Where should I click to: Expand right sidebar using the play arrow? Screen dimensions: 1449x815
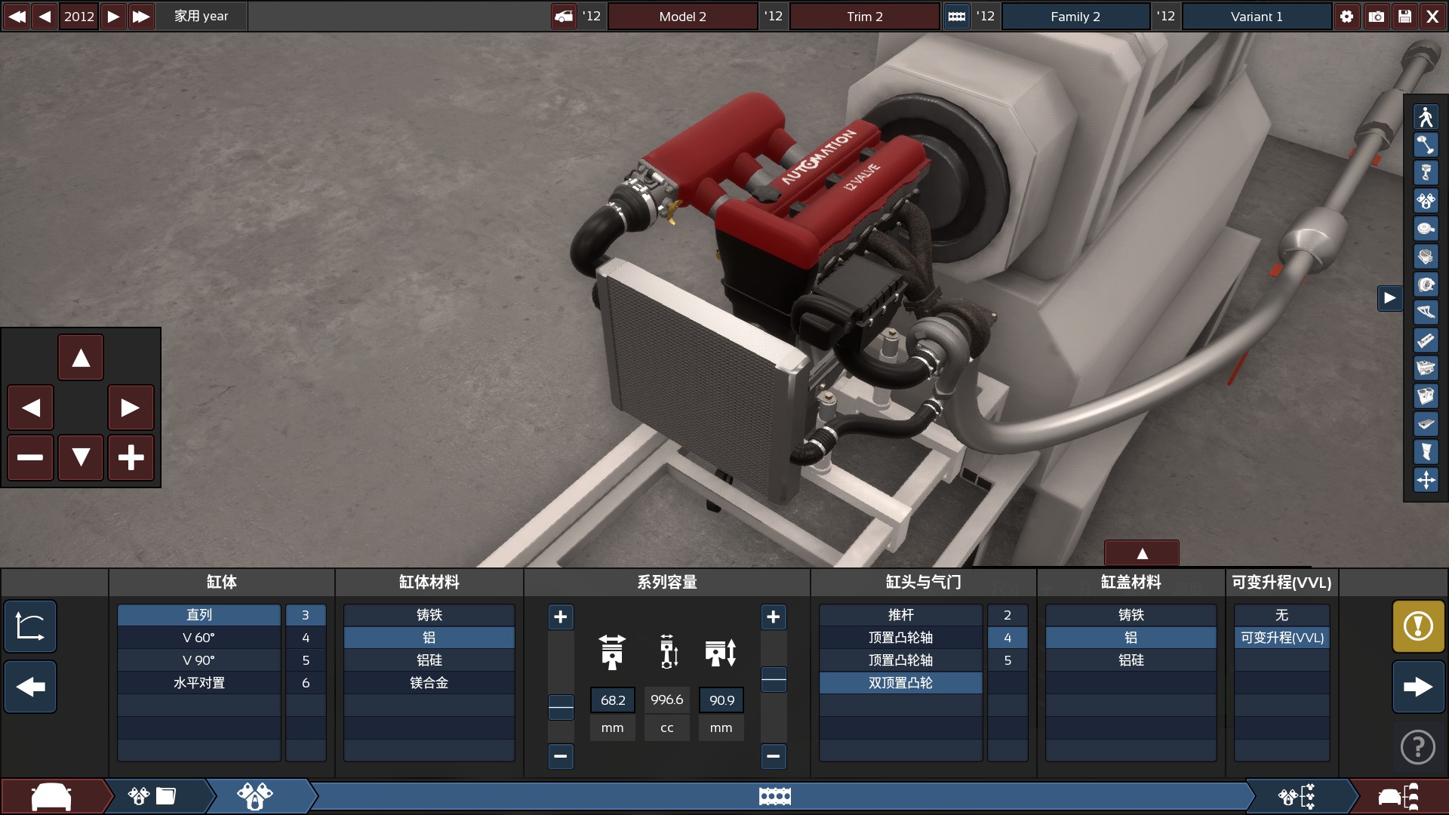[x=1389, y=298]
